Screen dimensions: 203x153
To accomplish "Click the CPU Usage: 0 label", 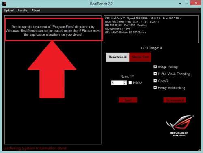I will point(151,48).
